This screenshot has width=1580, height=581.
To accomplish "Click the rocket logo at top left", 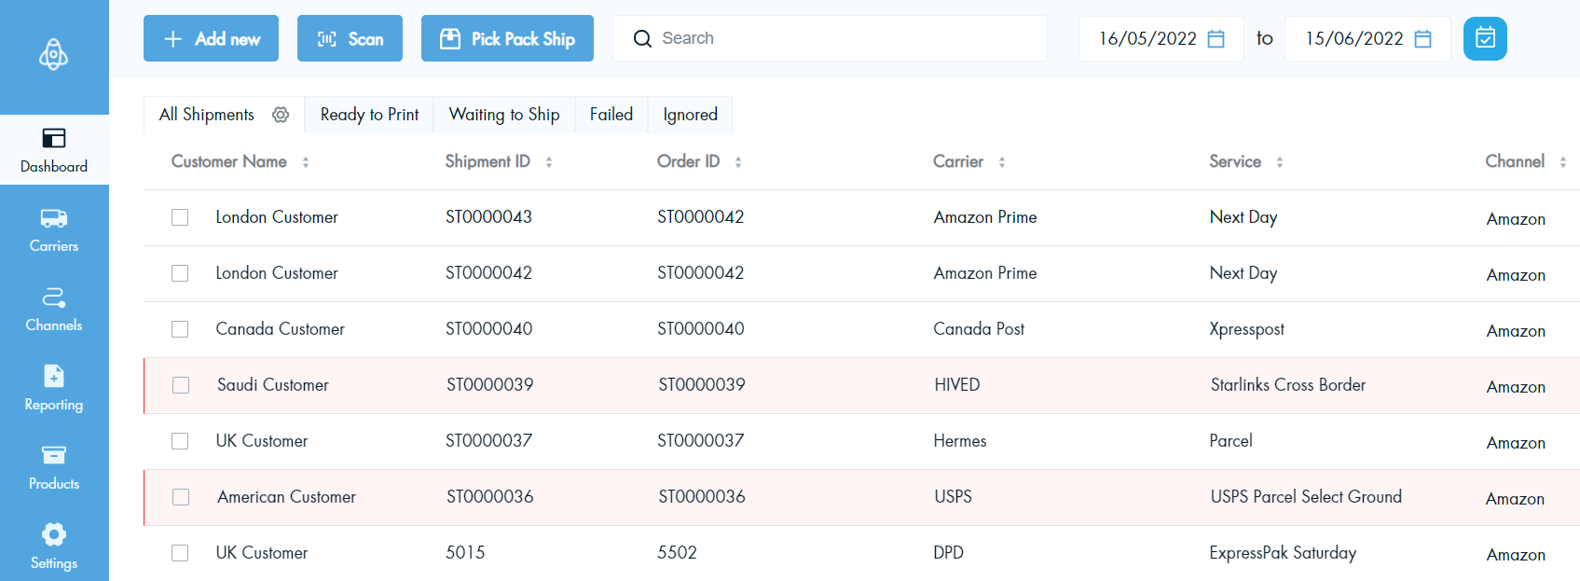I will [53, 55].
